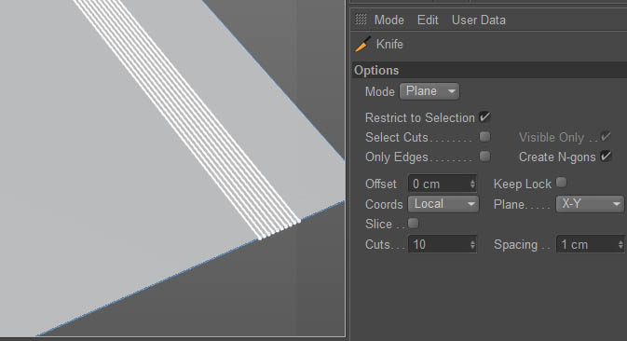The width and height of the screenshot is (627, 341).
Task: Toggle the Create N-gons checkbox
Action: click(607, 157)
